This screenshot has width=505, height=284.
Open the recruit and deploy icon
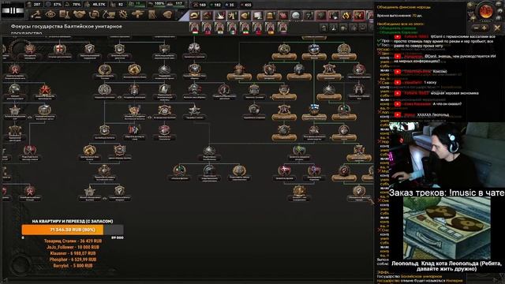tap(137, 14)
